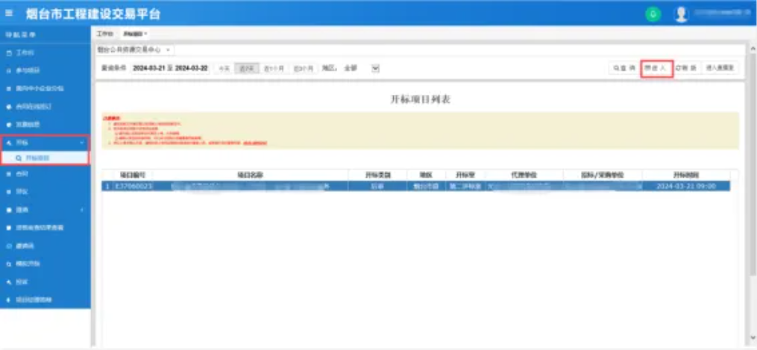Image resolution: width=757 pixels, height=350 pixels.
Task: Select the 近1个月 date filter option
Action: click(x=274, y=68)
